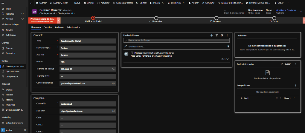Viewport: 305px width, 133px height.
Task: Click the Descalificar command
Action: pyautogui.click(x=175, y=3)
